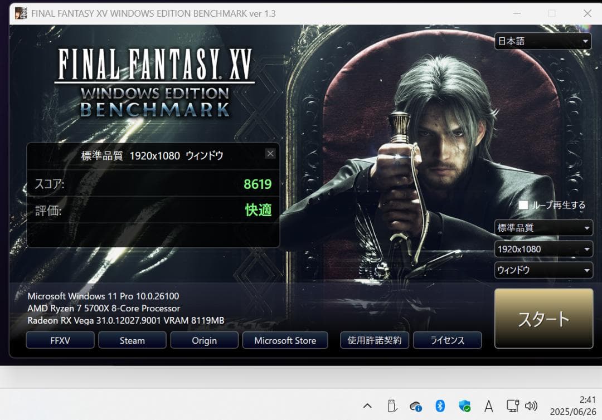Viewport: 602px width, 420px height.
Task: Open the 1920x1080 resolution dropdown
Action: click(x=543, y=249)
